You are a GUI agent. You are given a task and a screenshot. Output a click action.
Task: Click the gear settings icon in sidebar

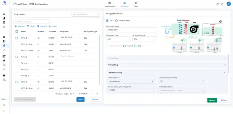coord(4,75)
